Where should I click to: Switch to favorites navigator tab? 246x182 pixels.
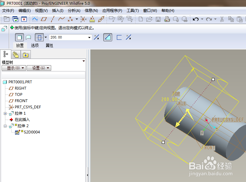(x=25, y=55)
